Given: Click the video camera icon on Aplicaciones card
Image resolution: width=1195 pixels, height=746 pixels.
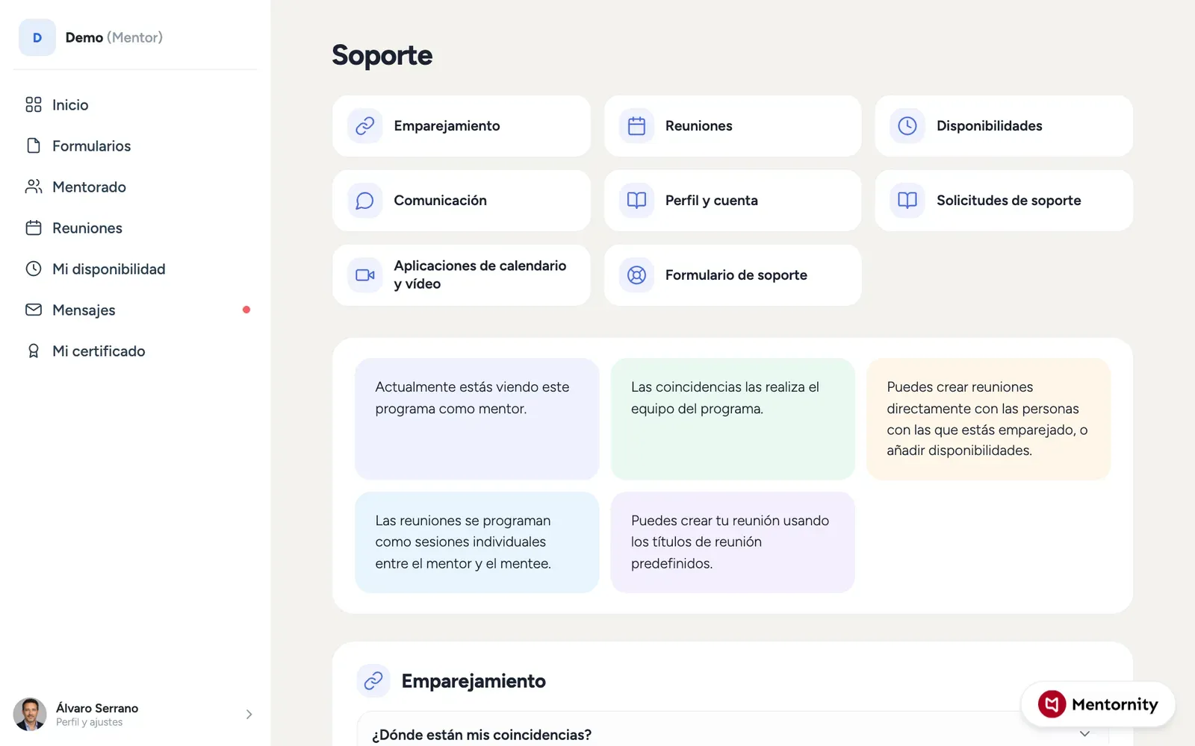Looking at the screenshot, I should 365,275.
